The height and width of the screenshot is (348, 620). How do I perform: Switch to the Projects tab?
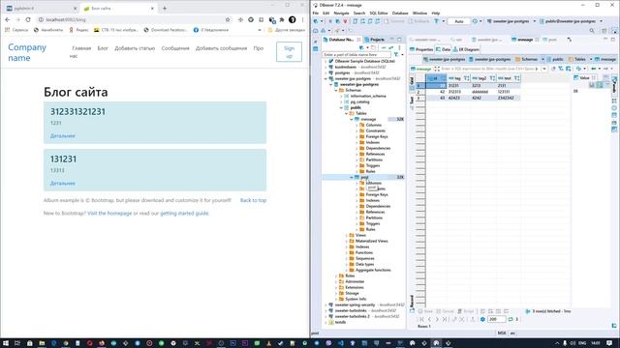(375, 40)
